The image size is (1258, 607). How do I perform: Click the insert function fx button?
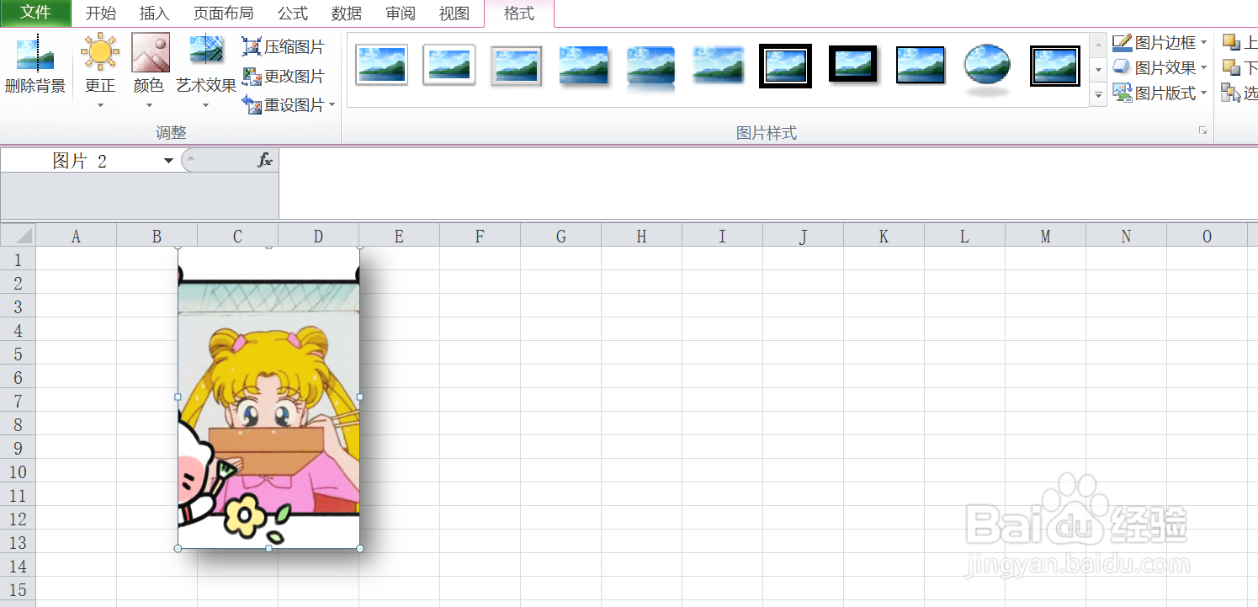(x=265, y=160)
